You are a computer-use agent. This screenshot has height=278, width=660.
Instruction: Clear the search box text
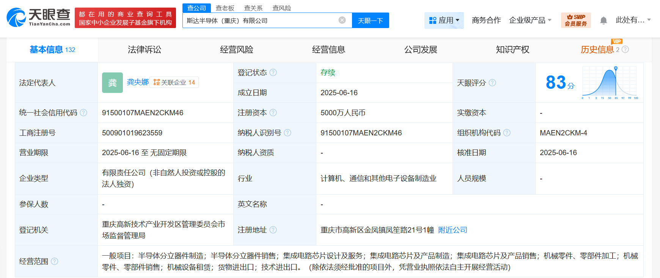(x=342, y=20)
